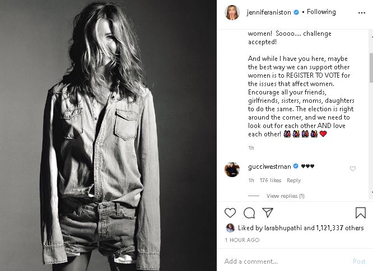373x271 pixels.
Task: Click the small liker avatar beside 'Liked by'
Action: click(x=230, y=228)
